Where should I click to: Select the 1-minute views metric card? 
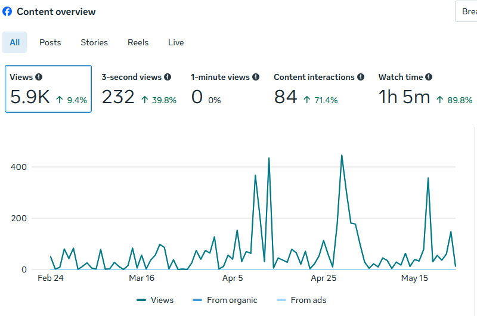tap(225, 89)
